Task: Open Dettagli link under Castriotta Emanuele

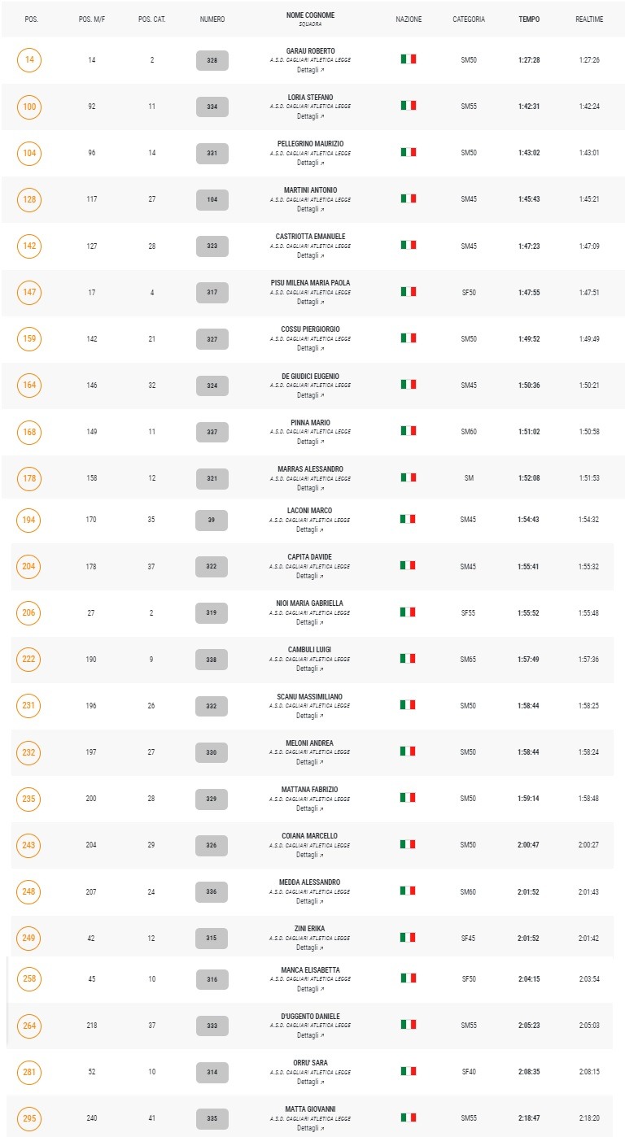Action: (310, 255)
